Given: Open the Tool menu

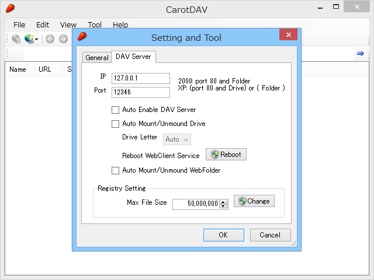Looking at the screenshot, I should pyautogui.click(x=95, y=24).
